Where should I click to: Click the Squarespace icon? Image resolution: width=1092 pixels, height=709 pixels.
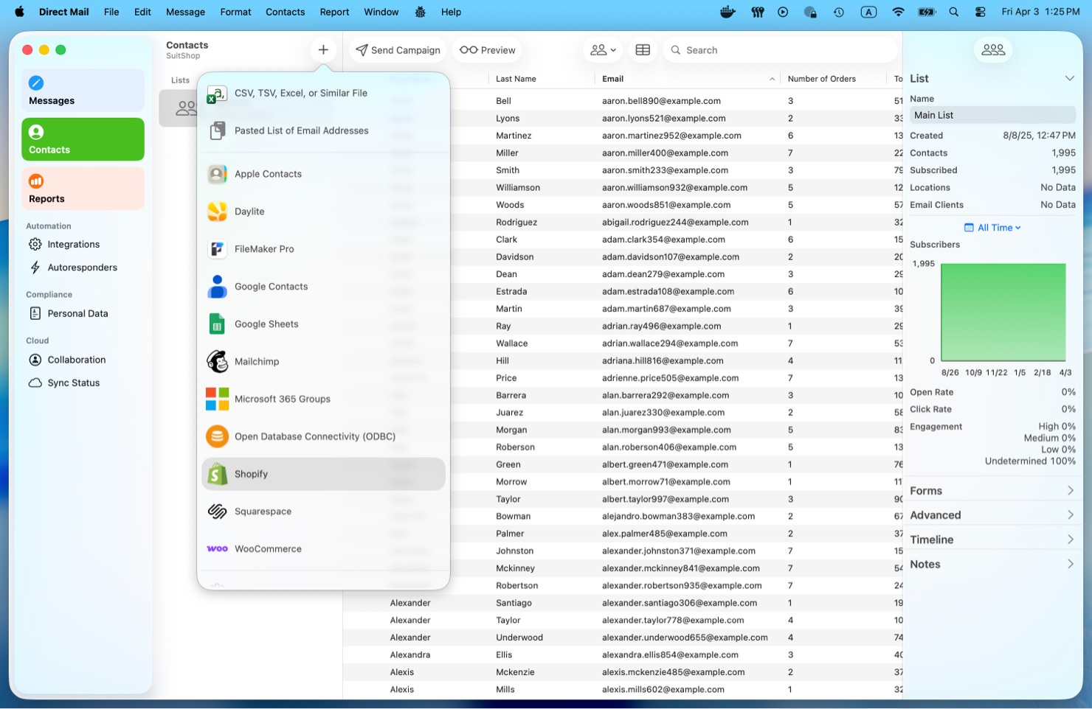tap(217, 511)
